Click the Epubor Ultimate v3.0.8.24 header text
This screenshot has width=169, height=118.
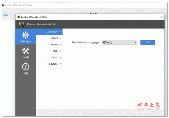point(41,25)
